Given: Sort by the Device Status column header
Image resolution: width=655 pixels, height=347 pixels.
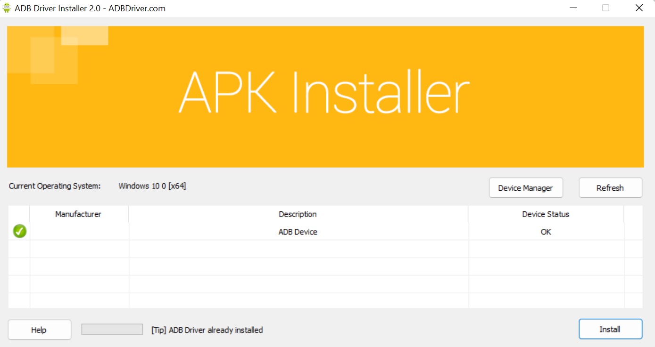Looking at the screenshot, I should [x=546, y=214].
